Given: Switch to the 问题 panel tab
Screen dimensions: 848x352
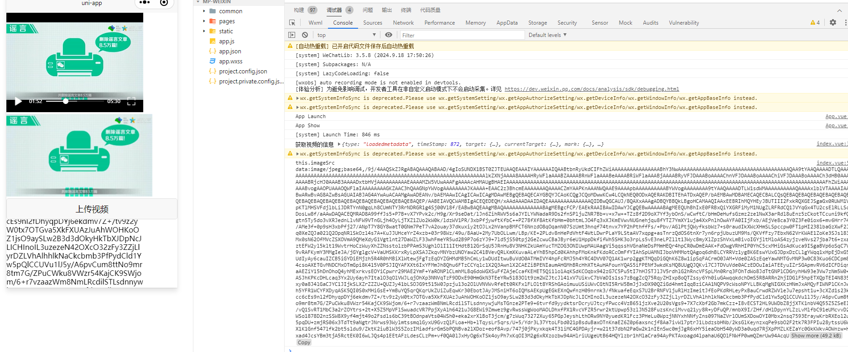Looking at the screenshot, I should click(368, 10).
